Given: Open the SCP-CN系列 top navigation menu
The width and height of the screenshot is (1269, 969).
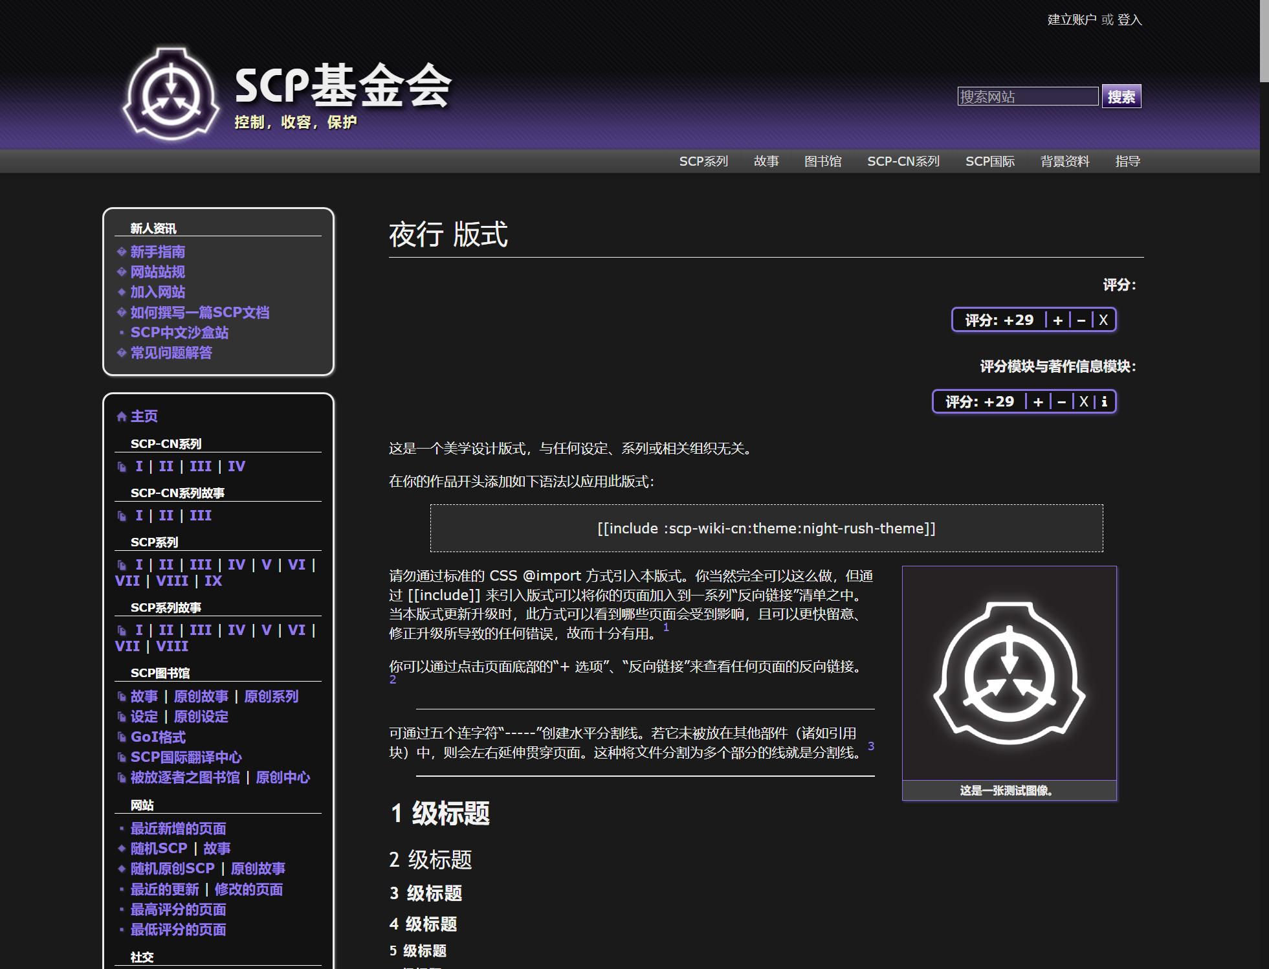Looking at the screenshot, I should pos(903,161).
